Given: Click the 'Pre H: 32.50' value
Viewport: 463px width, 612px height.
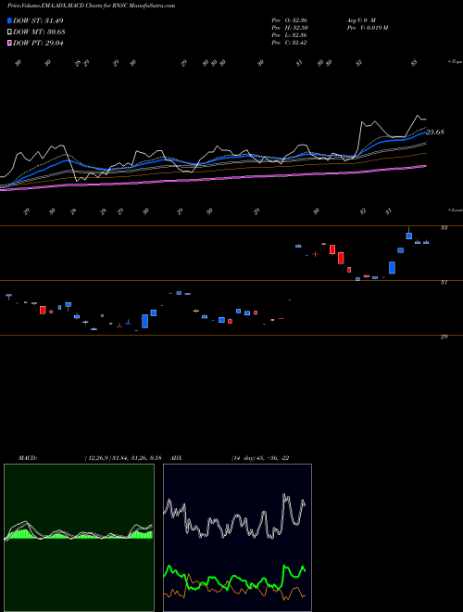Looking at the screenshot, I should [x=289, y=28].
